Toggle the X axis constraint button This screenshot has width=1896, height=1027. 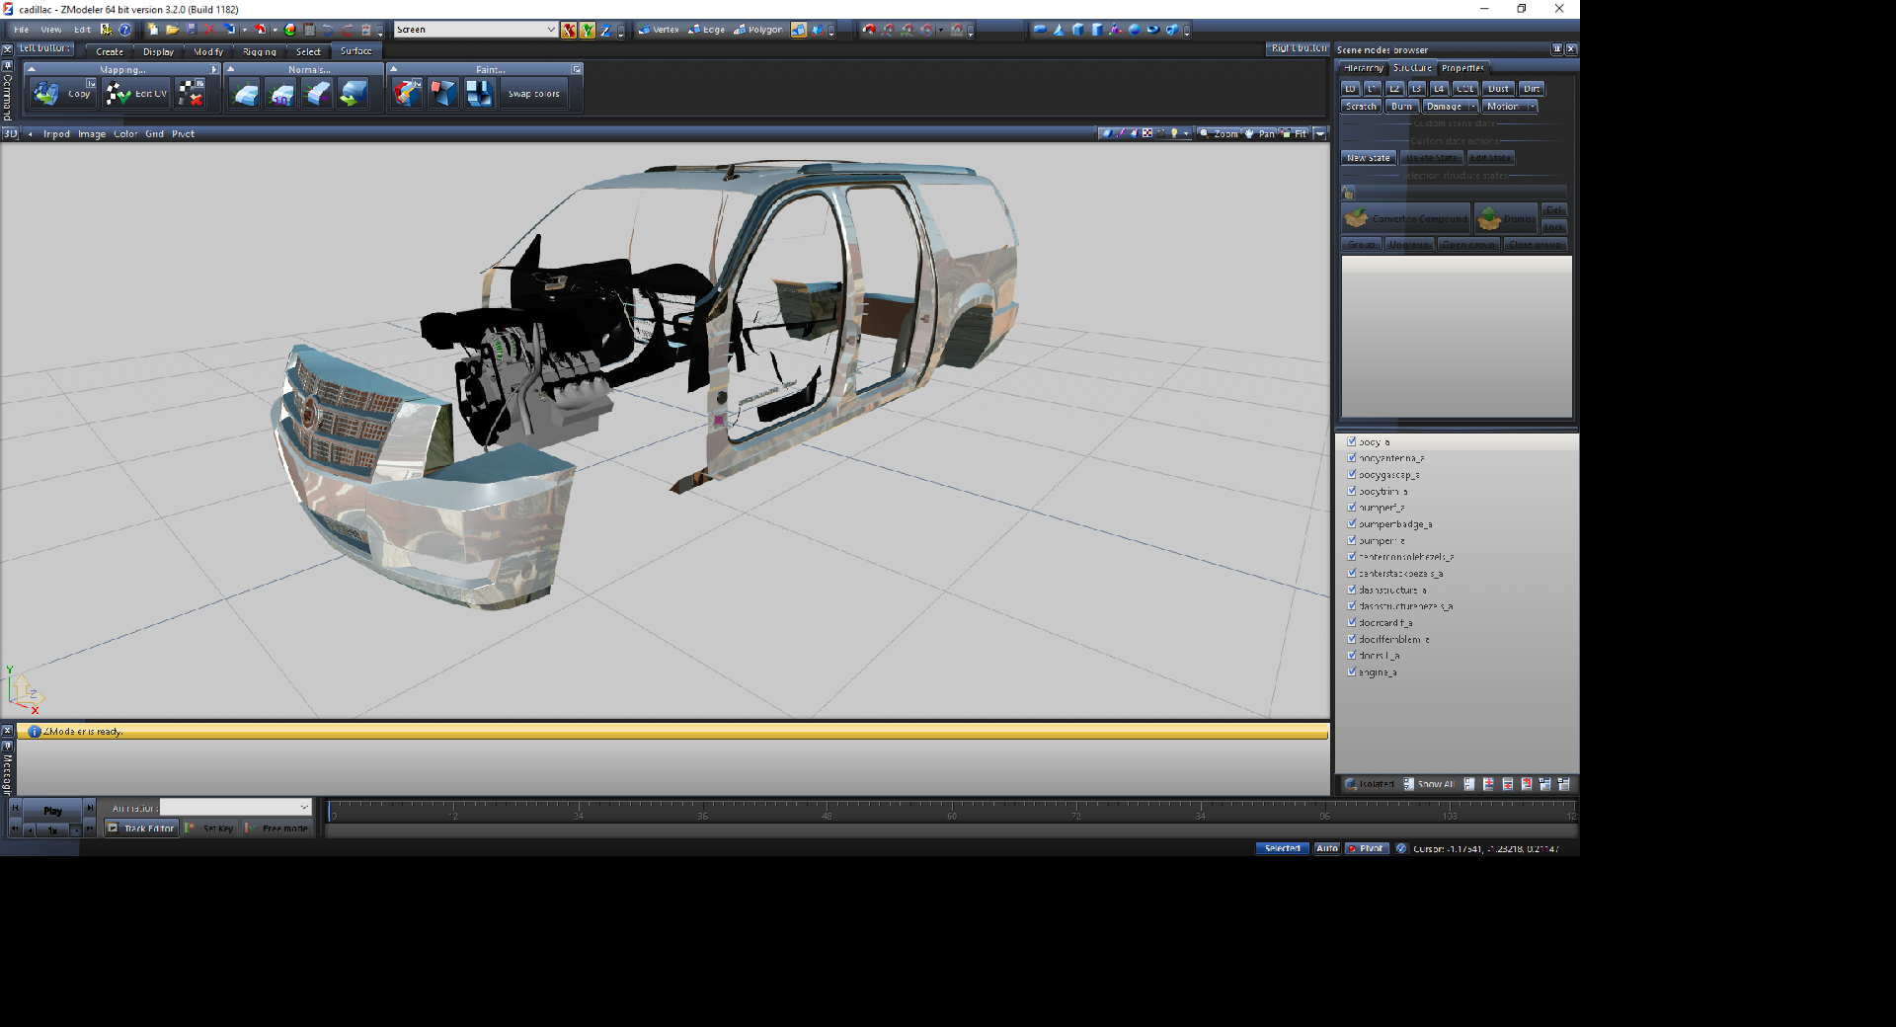pos(569,30)
